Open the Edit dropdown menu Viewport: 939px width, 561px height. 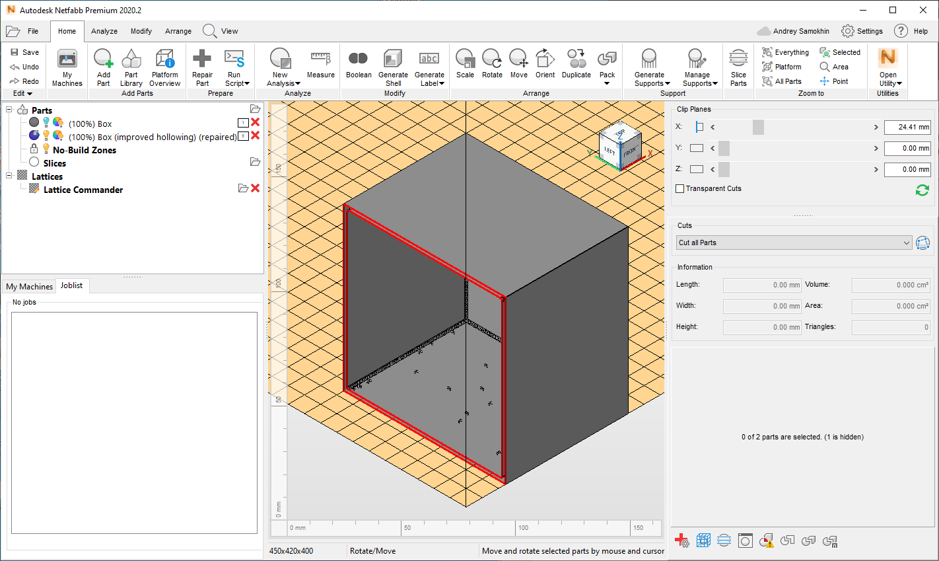[x=22, y=93]
